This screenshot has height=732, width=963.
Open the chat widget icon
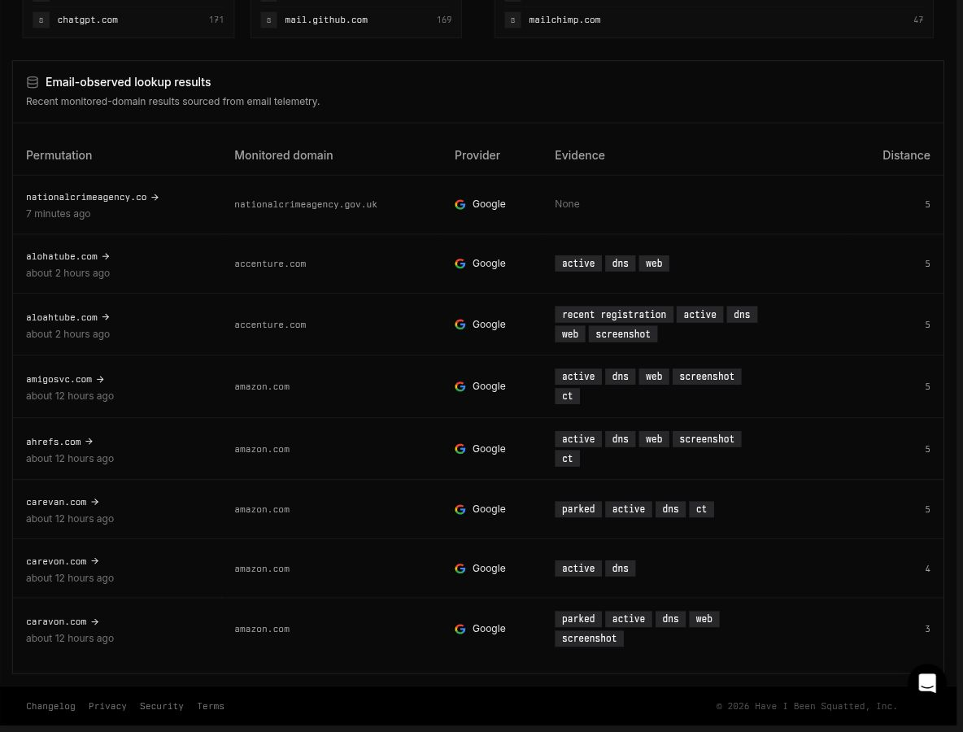[926, 682]
